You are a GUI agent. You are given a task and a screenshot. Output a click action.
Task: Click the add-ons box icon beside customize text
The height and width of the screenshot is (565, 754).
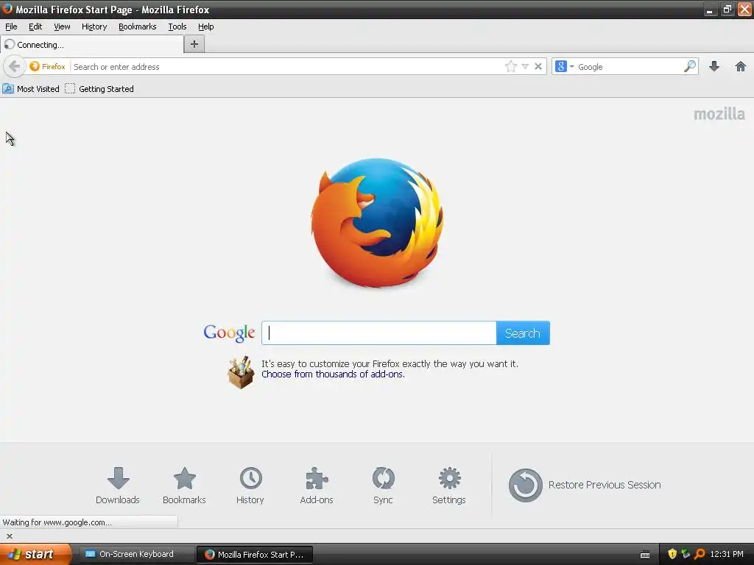point(241,372)
